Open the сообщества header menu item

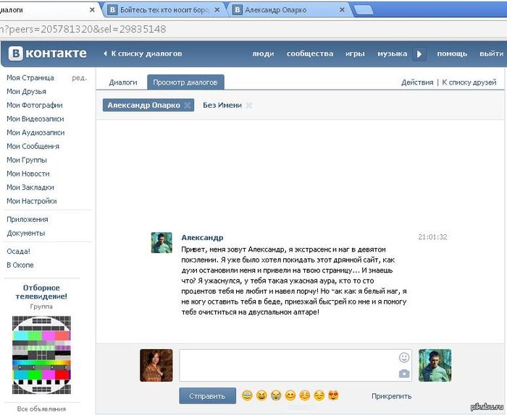point(310,54)
